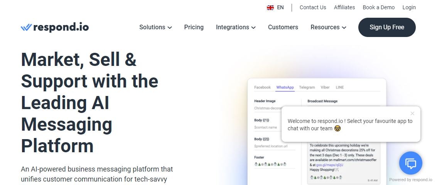This screenshot has height=185, width=437.
Task: Open the Pricing page
Action: [194, 27]
